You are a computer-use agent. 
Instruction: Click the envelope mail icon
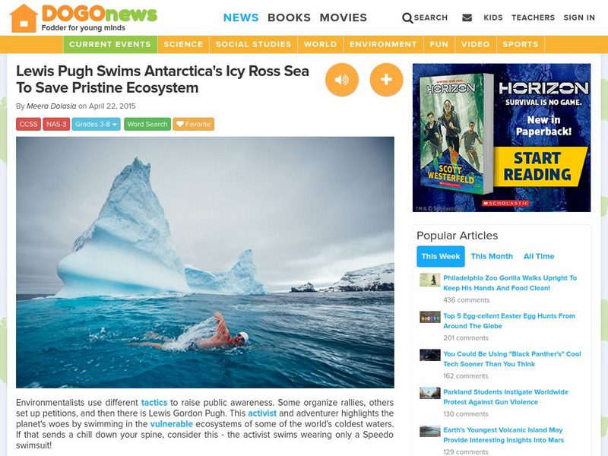pyautogui.click(x=467, y=17)
